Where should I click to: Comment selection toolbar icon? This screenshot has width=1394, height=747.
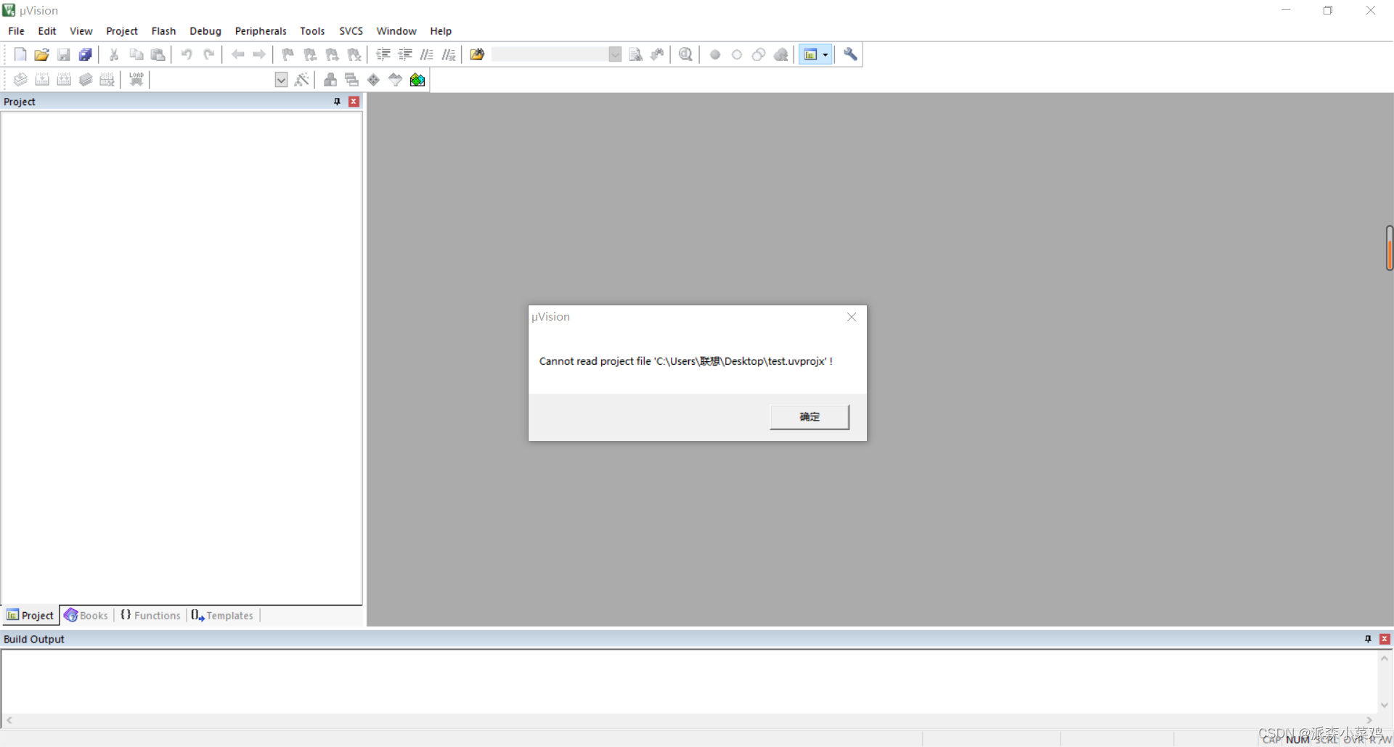coord(427,54)
